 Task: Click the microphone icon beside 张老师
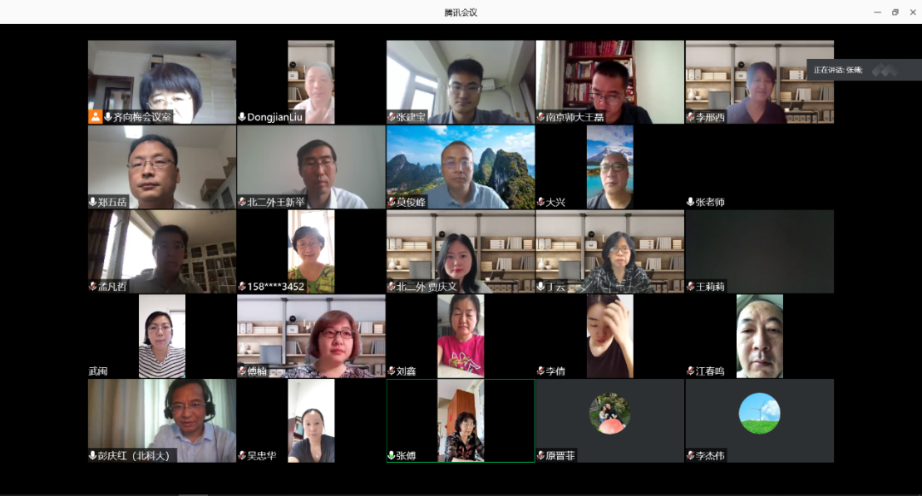690,202
